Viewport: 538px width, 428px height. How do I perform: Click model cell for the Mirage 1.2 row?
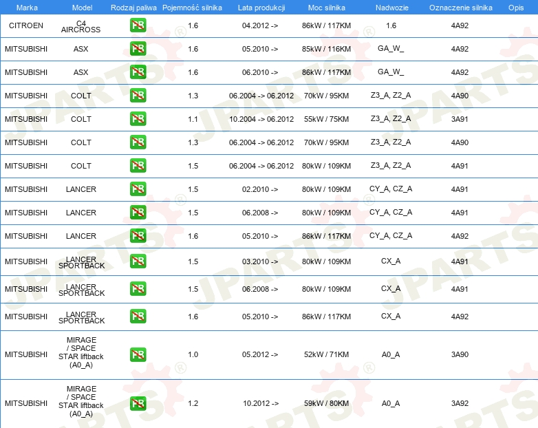coord(81,401)
